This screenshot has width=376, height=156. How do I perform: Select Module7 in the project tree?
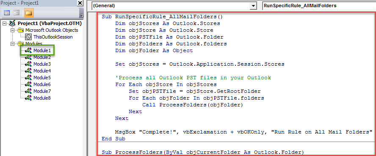[x=42, y=91]
